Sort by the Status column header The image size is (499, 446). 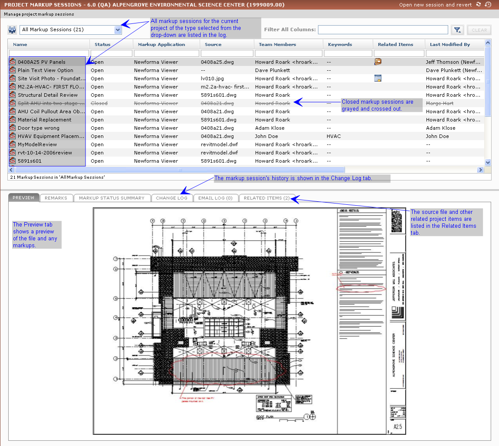(x=102, y=45)
